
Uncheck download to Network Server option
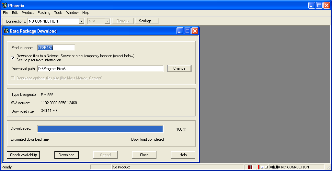point(13,58)
